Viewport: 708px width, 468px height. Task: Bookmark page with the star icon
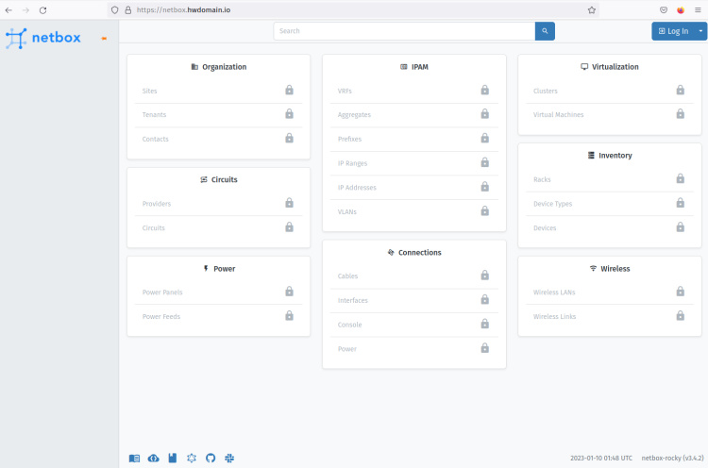(x=592, y=9)
